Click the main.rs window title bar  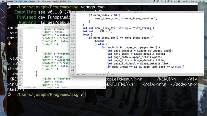[137, 12]
